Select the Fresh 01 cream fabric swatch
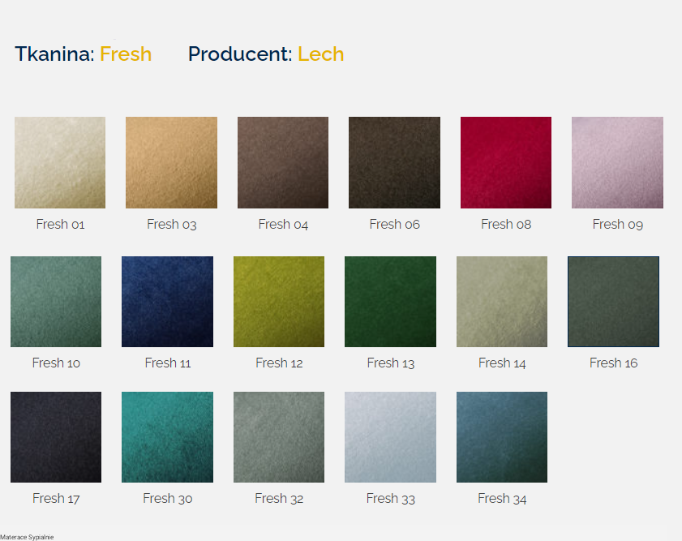Image resolution: width=682 pixels, height=541 pixels. (60, 162)
